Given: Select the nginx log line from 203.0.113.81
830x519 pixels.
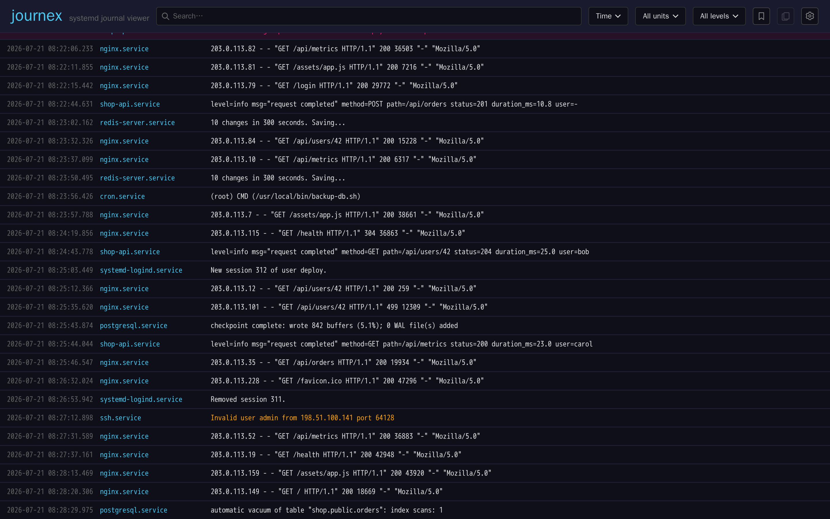Looking at the screenshot, I should point(347,67).
